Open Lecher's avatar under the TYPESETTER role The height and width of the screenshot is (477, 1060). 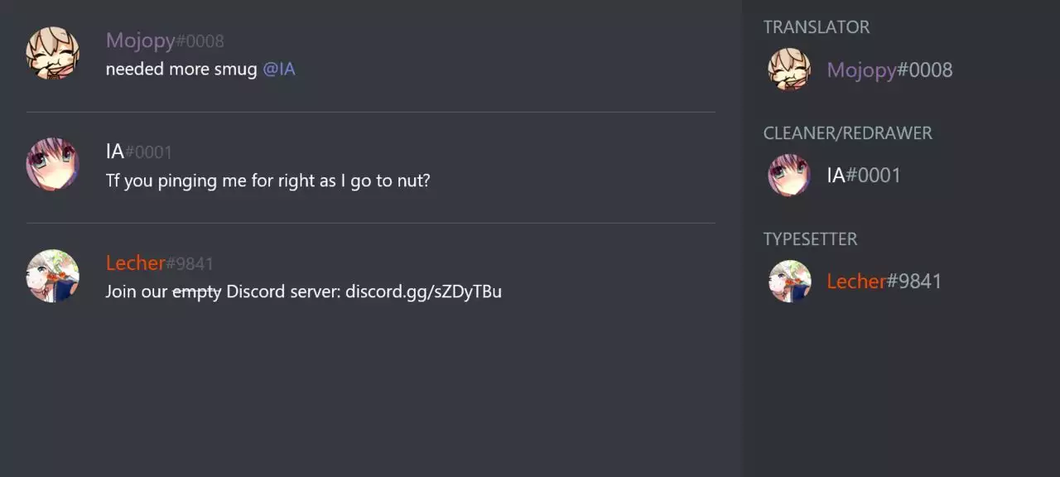(x=789, y=282)
